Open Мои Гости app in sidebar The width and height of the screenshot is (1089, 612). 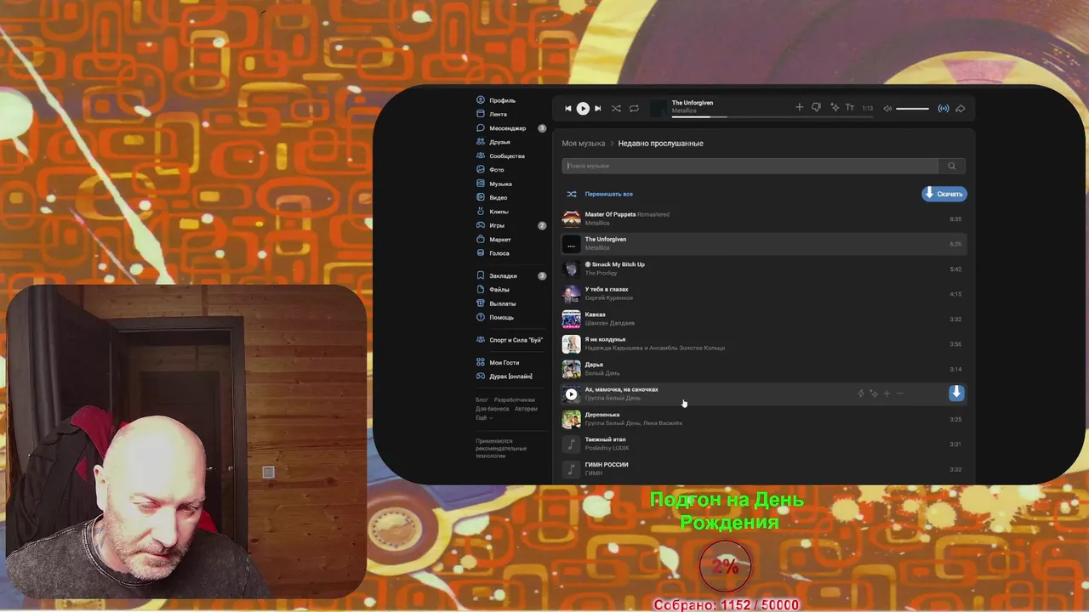[498, 362]
